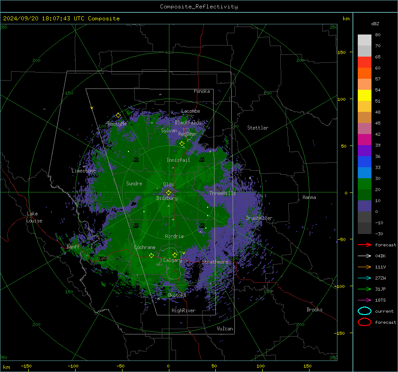Screen dimensions: 398x372
Task: Click the Ponoka town label
Action: tap(202, 91)
